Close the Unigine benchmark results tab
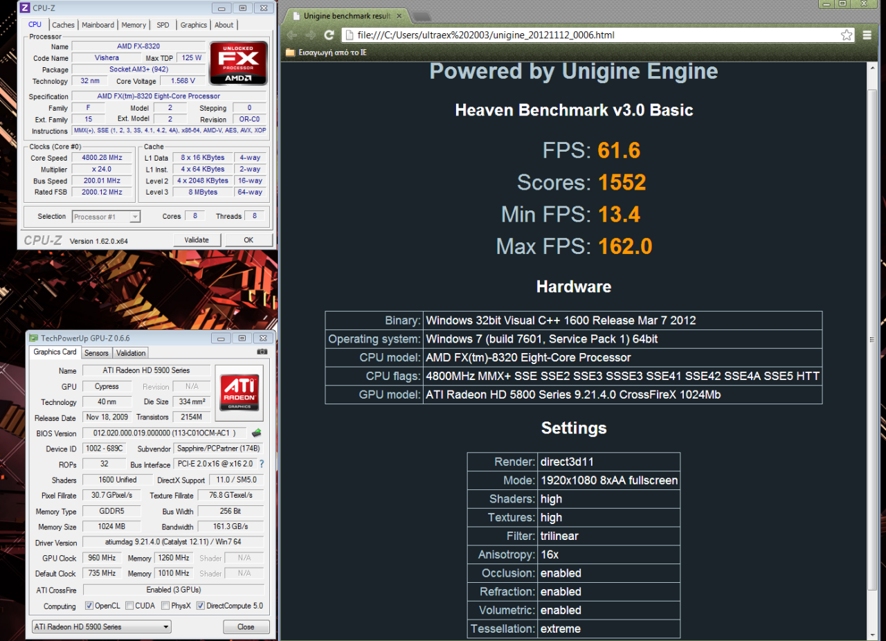This screenshot has width=886, height=641. point(399,15)
